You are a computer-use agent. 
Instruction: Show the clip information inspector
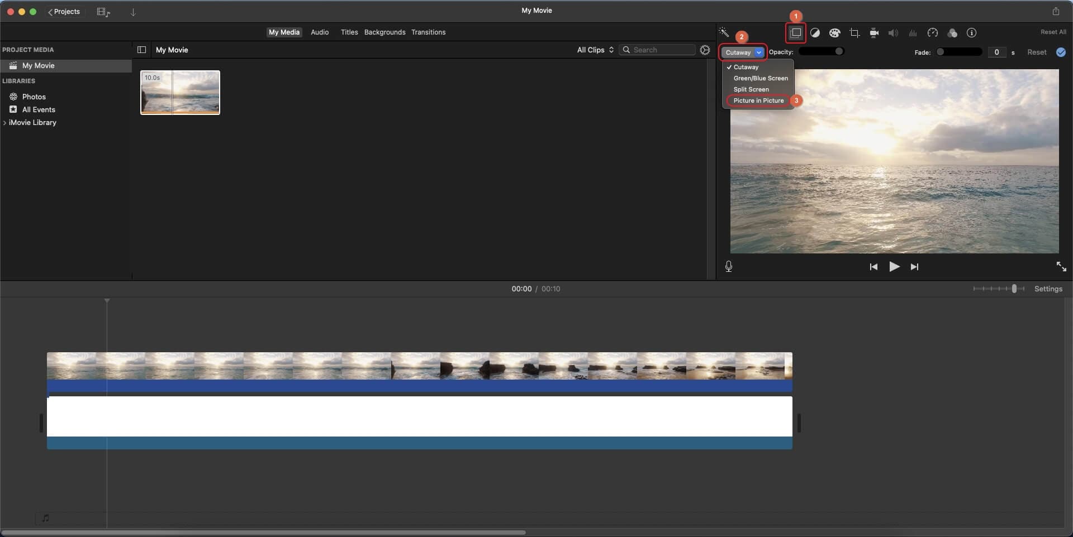point(972,33)
